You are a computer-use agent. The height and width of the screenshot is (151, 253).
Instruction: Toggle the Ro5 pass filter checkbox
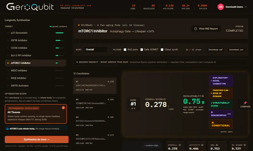coord(125,49)
